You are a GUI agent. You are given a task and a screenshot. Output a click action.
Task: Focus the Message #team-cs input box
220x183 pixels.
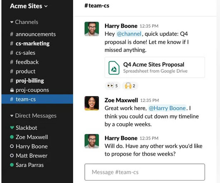click(x=144, y=172)
